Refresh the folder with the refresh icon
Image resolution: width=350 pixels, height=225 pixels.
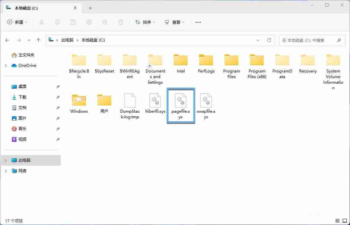tap(269, 40)
